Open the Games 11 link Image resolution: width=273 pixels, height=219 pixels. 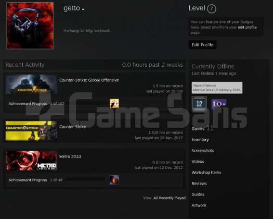pos(202,129)
